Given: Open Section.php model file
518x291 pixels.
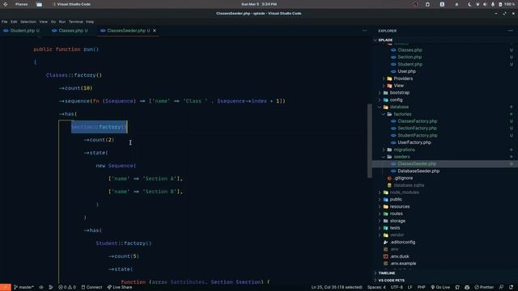Looking at the screenshot, I should point(410,57).
